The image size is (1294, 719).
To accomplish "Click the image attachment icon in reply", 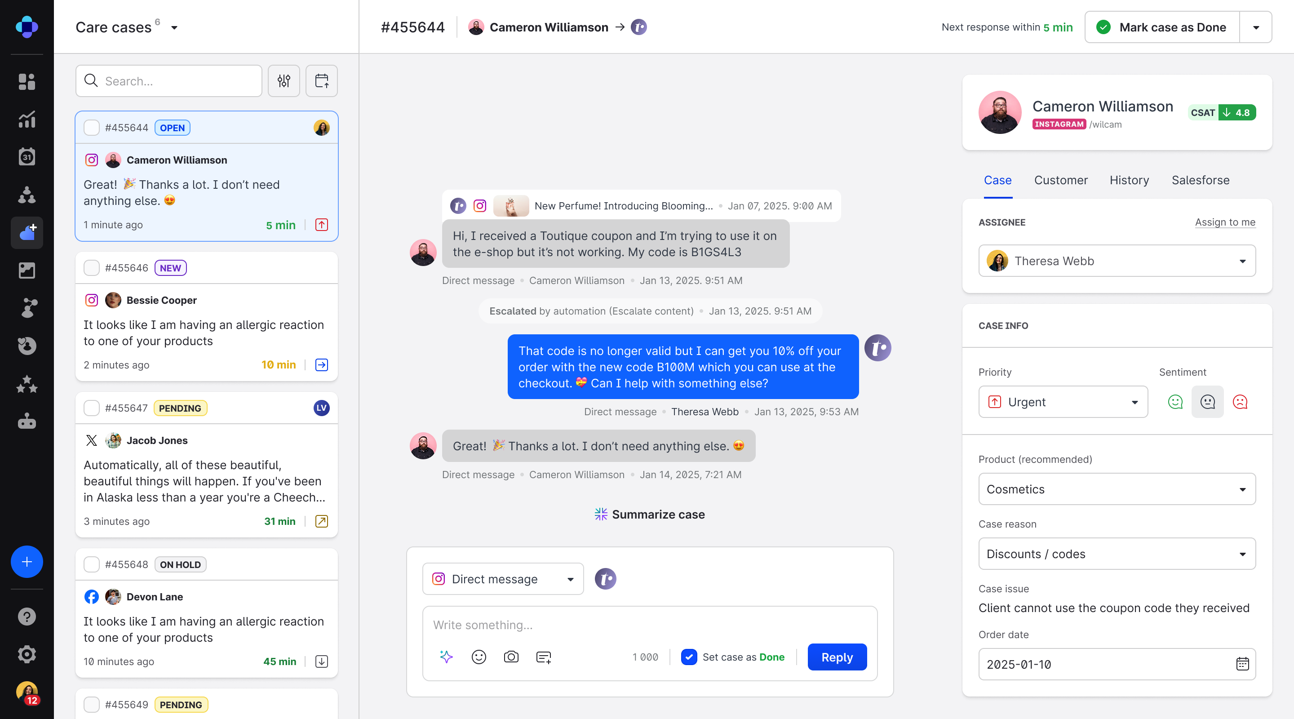I will (512, 657).
